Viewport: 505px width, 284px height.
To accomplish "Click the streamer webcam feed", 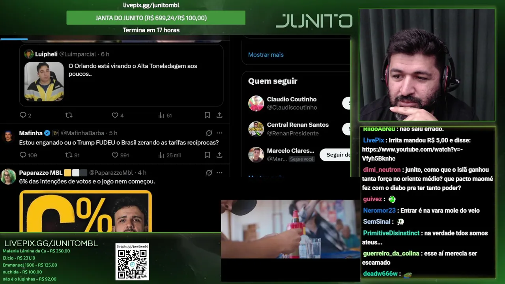I will click(x=427, y=65).
